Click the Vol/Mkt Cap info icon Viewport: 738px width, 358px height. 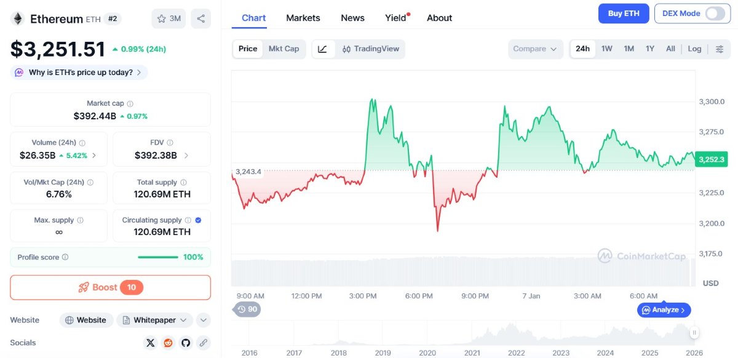pyautogui.click(x=90, y=183)
